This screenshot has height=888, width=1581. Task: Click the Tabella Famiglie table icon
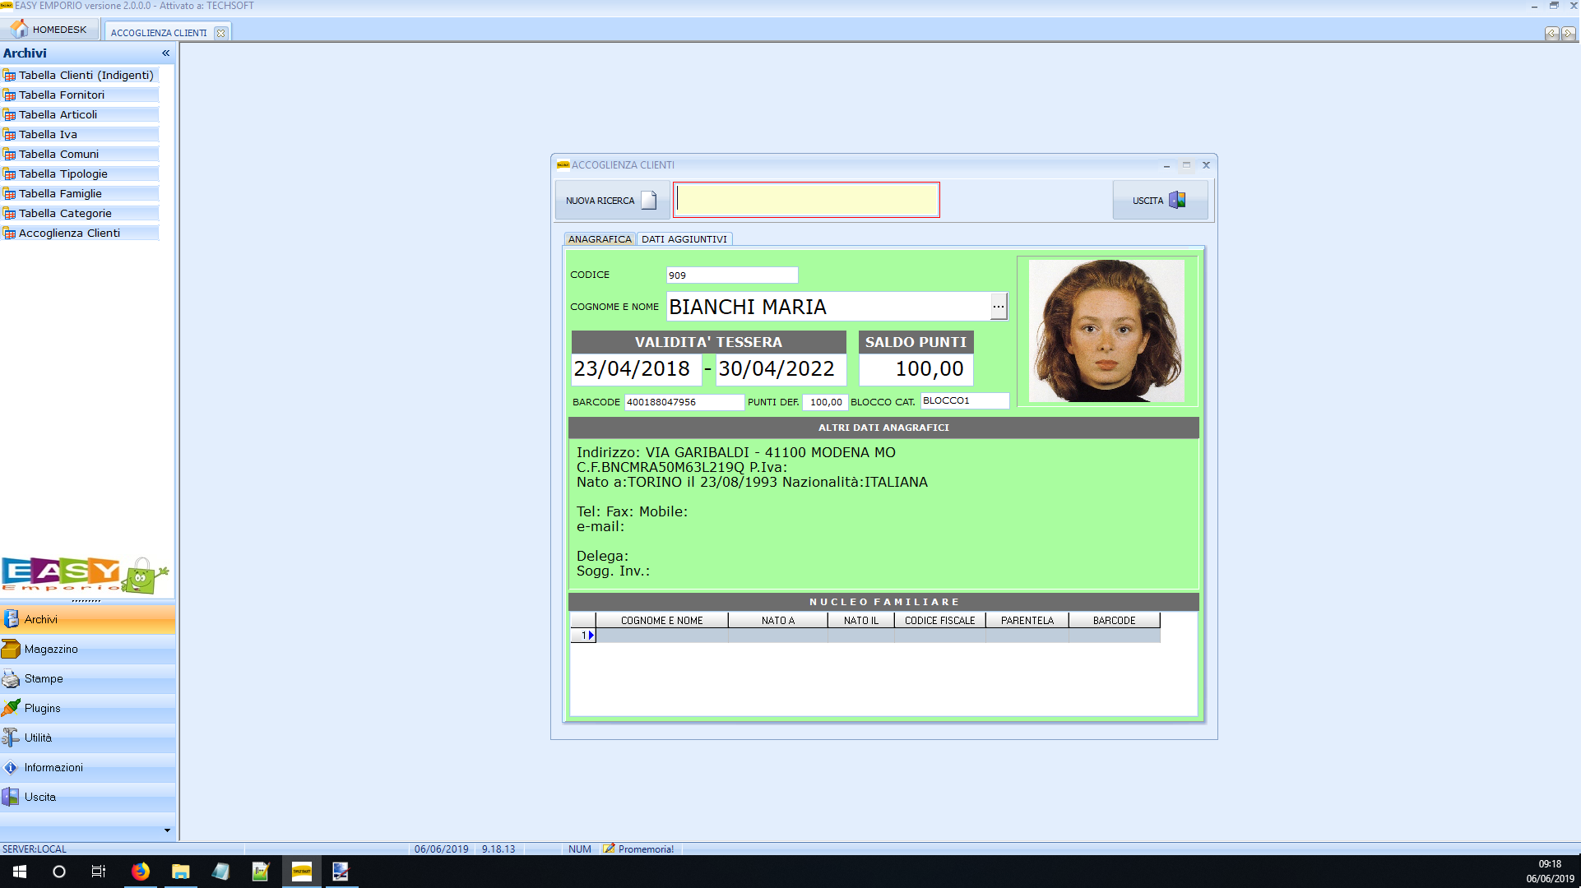tap(10, 194)
